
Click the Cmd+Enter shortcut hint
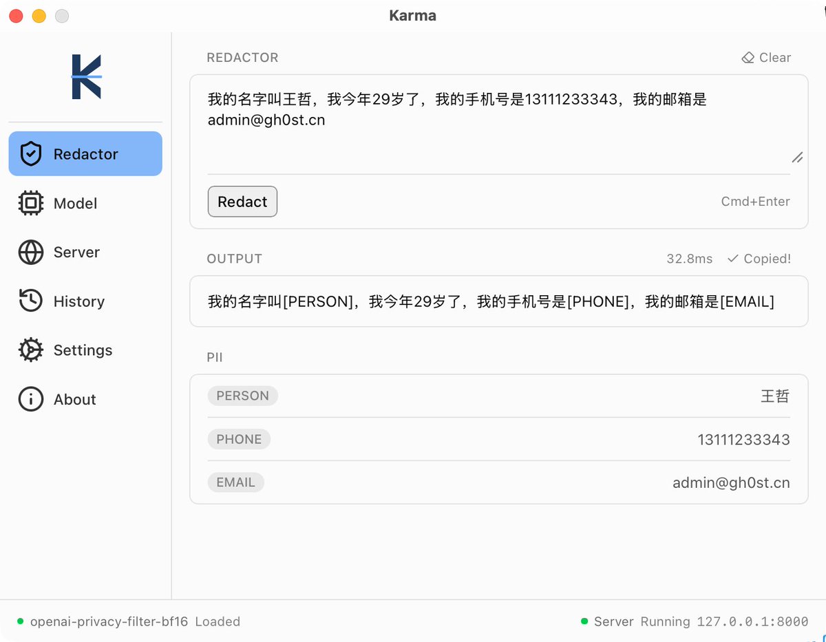(755, 202)
